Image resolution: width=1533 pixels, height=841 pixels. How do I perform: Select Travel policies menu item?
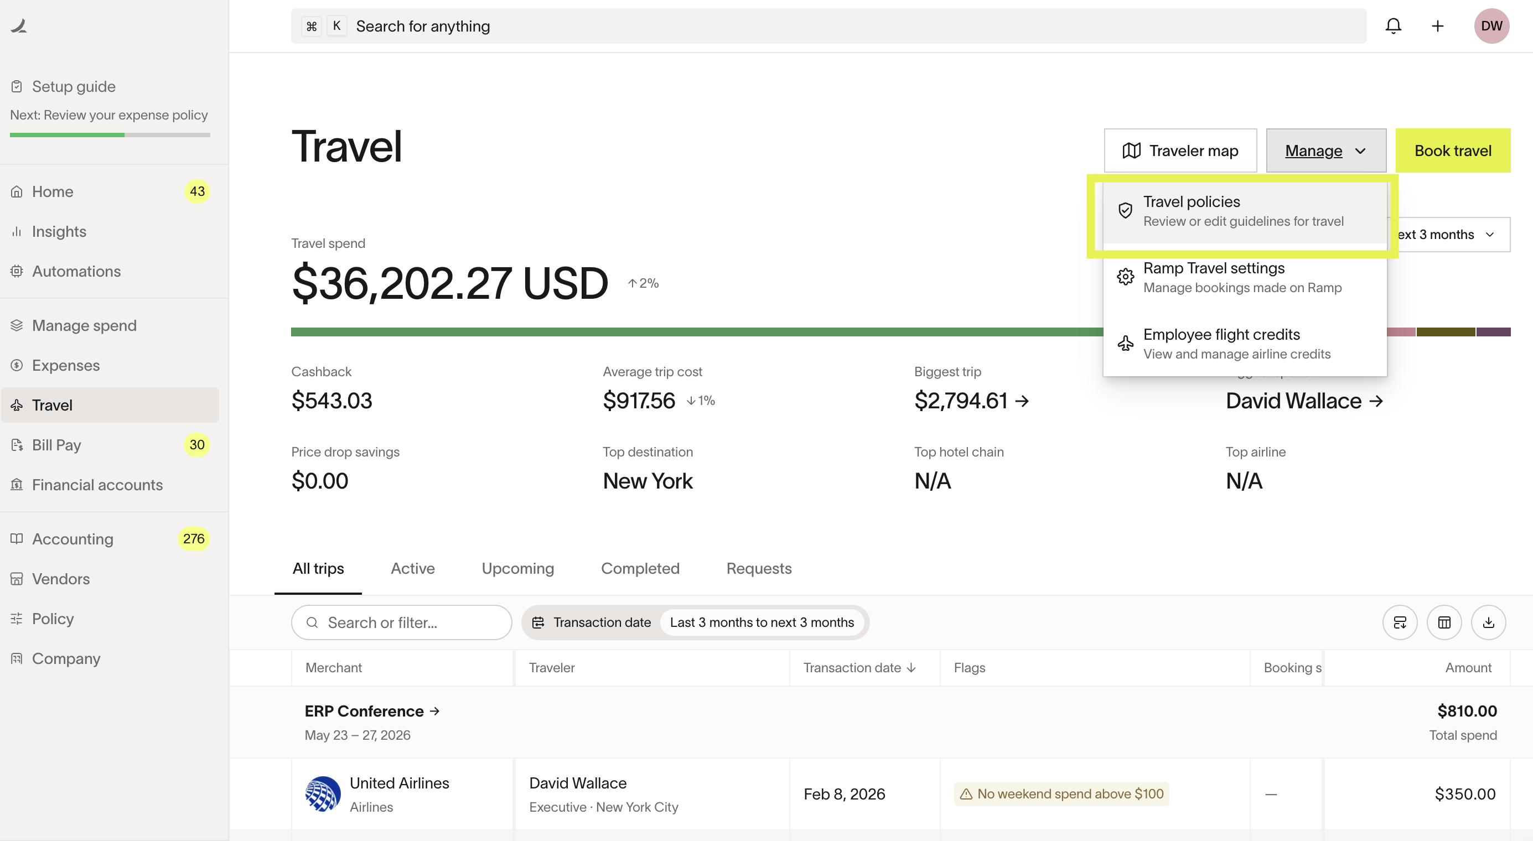[1244, 211]
